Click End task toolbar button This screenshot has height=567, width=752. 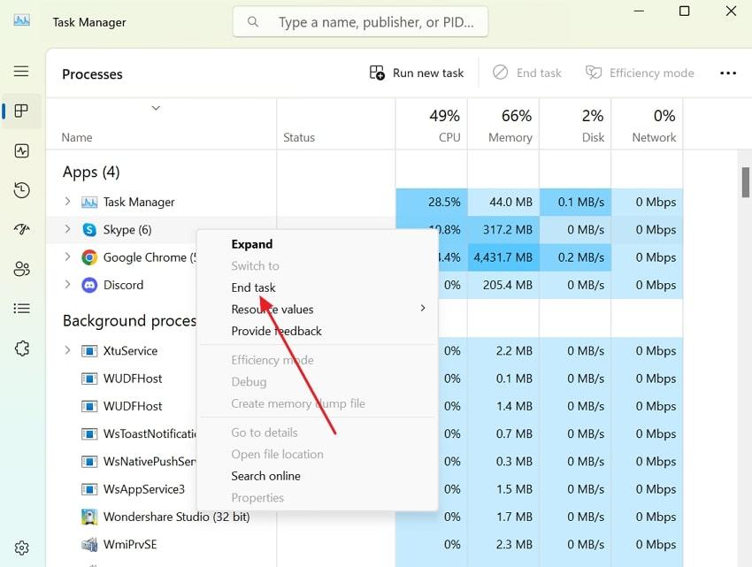click(x=526, y=73)
